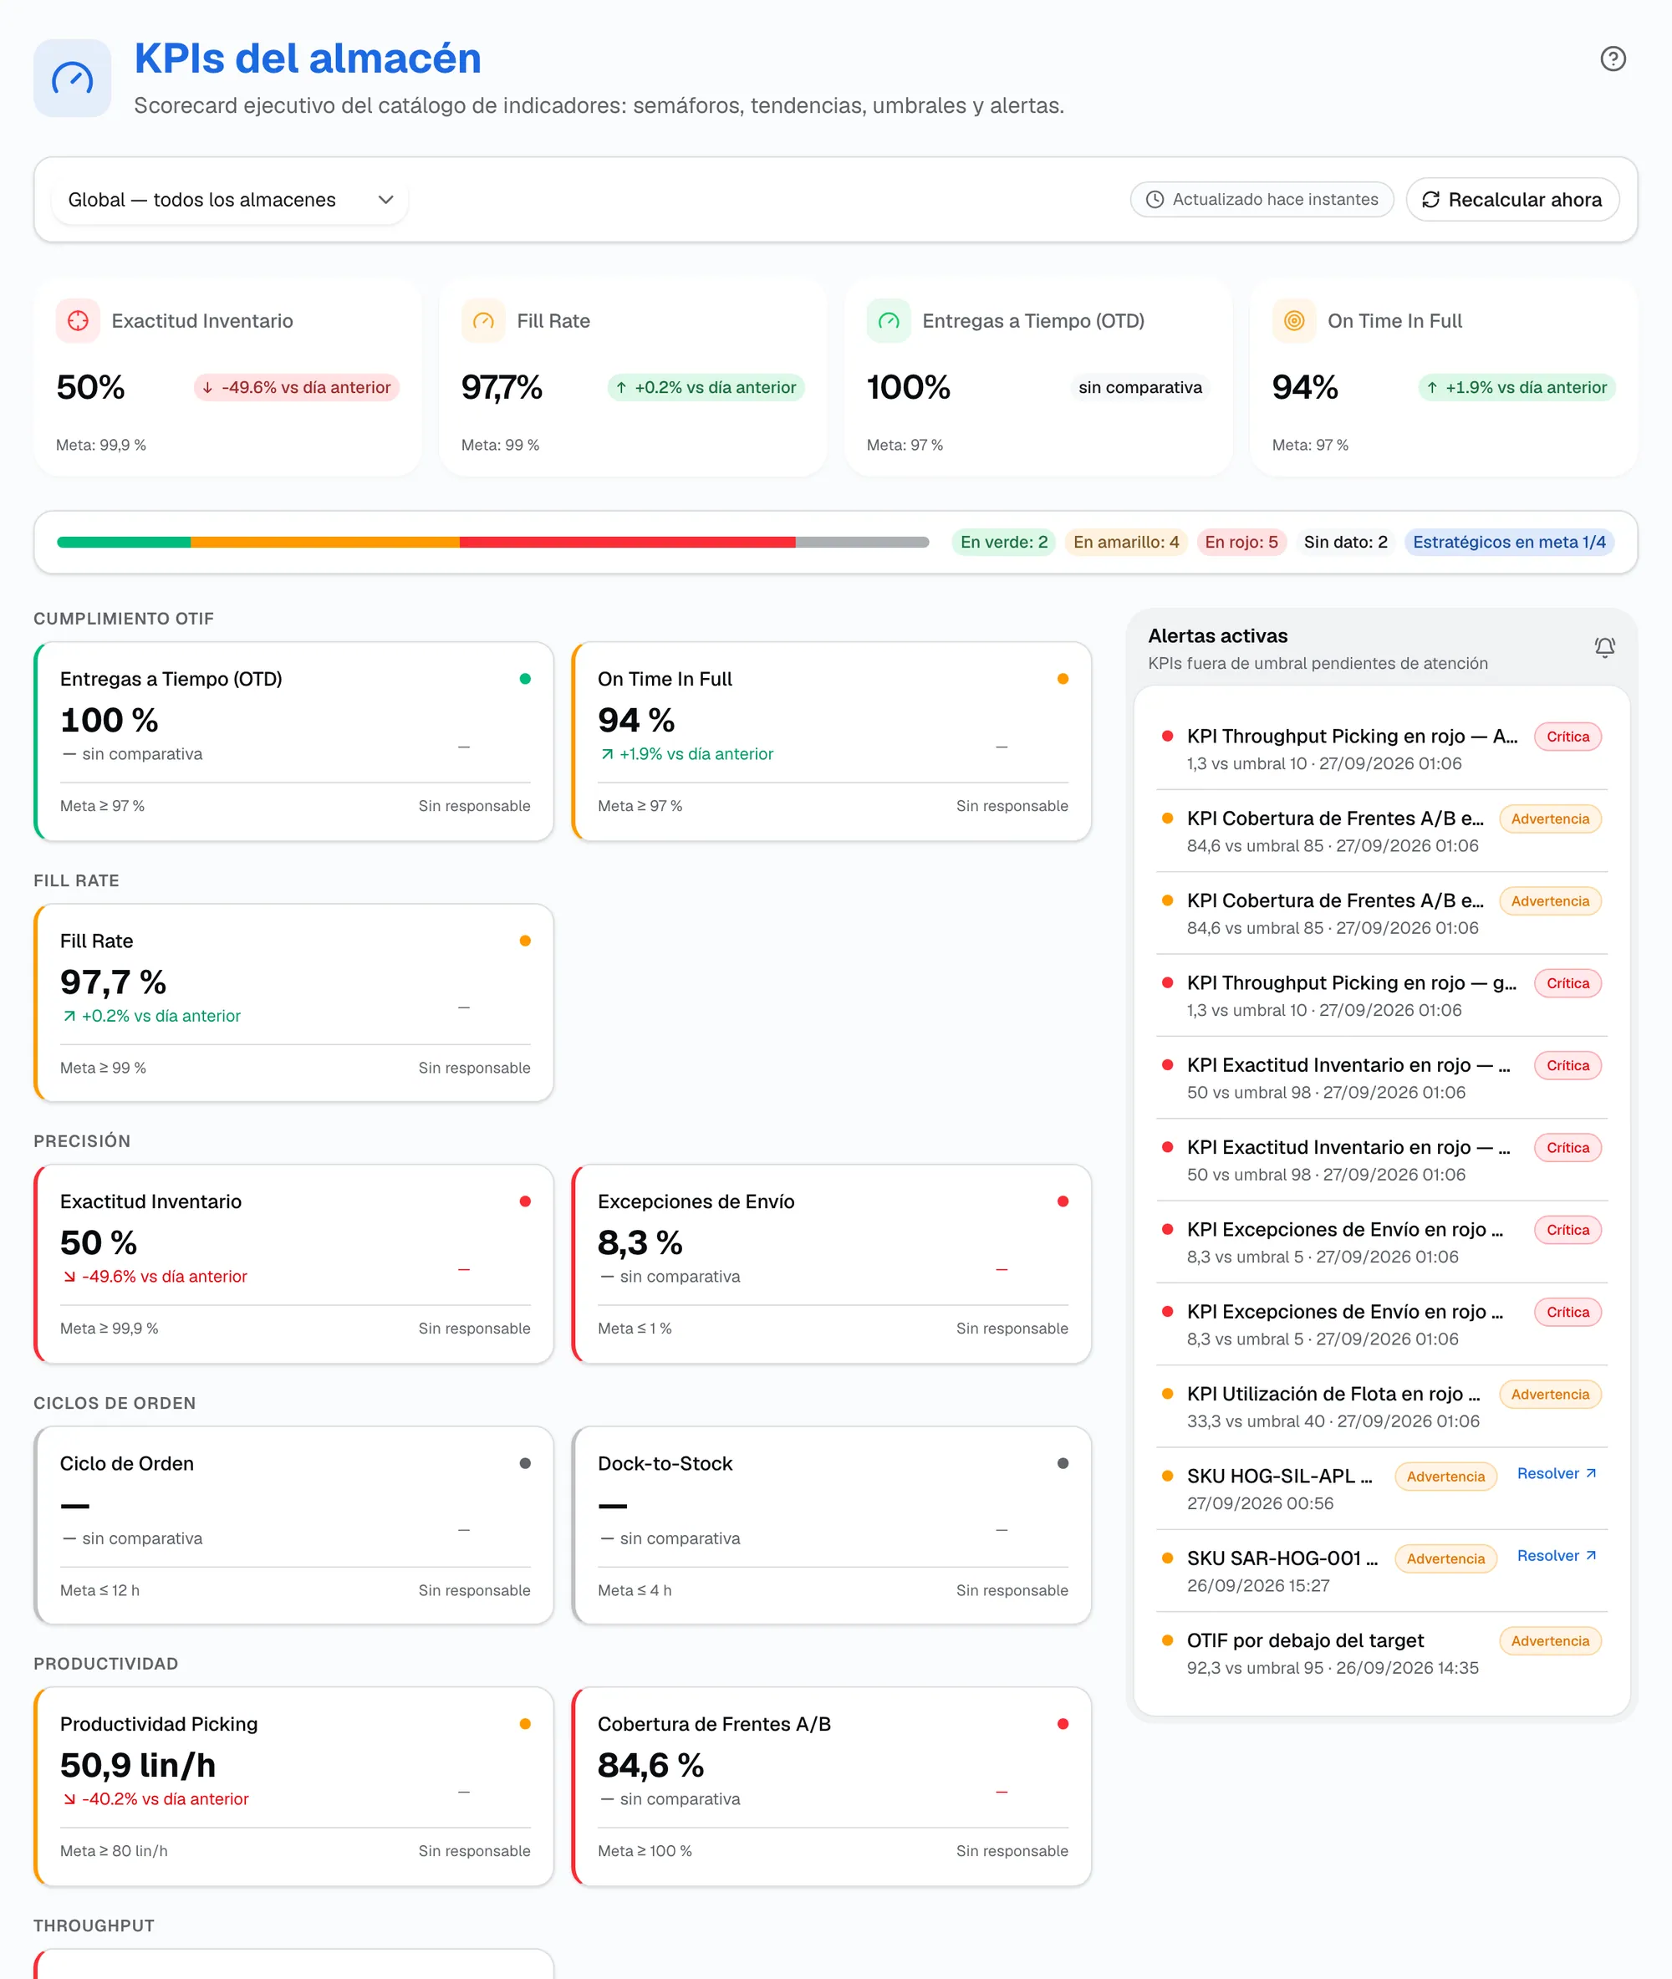Open the Dock-to-Stock card
Image resolution: width=1672 pixels, height=1979 pixels.
click(x=831, y=1526)
